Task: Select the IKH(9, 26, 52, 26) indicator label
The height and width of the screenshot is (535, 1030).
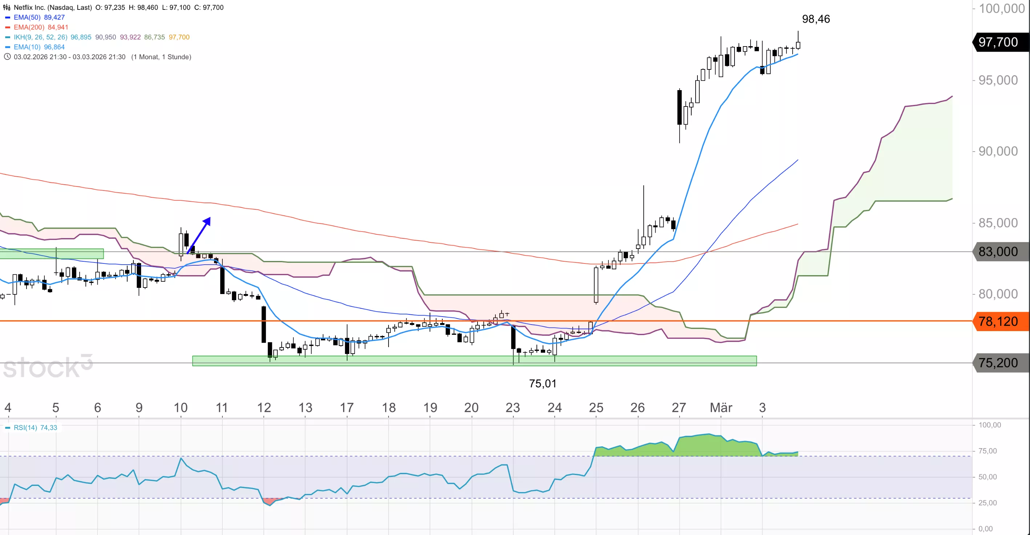Action: pyautogui.click(x=40, y=37)
